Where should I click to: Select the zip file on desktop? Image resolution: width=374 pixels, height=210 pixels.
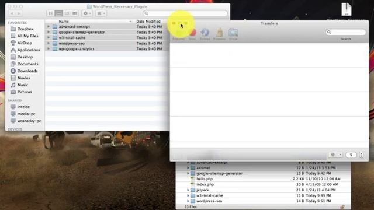tap(347, 9)
